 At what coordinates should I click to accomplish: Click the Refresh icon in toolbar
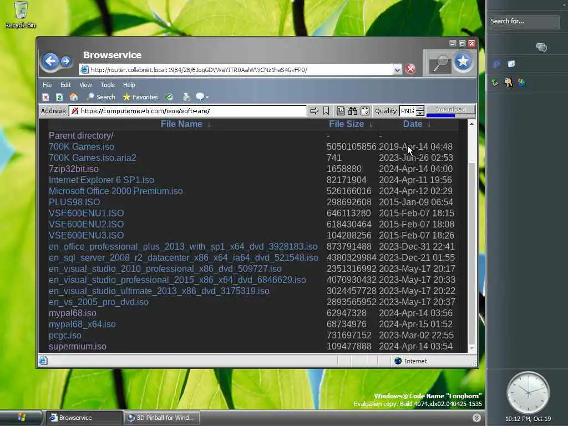pyautogui.click(x=59, y=97)
